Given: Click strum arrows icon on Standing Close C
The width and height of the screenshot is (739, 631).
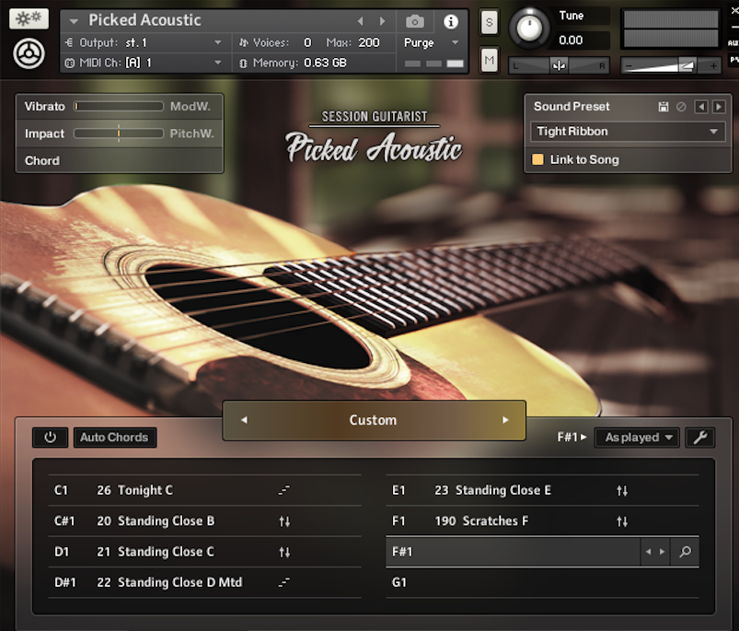Looking at the screenshot, I should click(284, 553).
